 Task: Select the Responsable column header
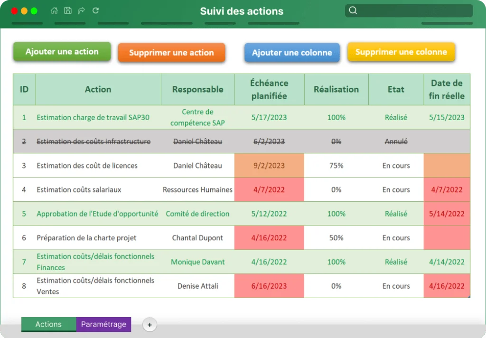[x=198, y=89]
